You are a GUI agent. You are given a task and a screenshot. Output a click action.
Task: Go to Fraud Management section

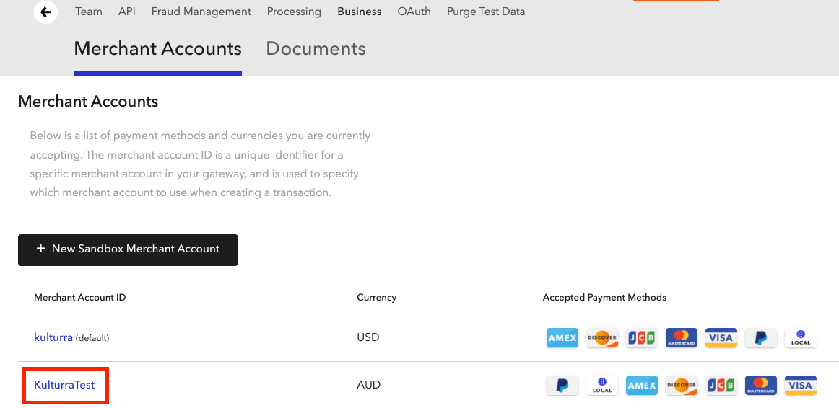click(x=201, y=12)
